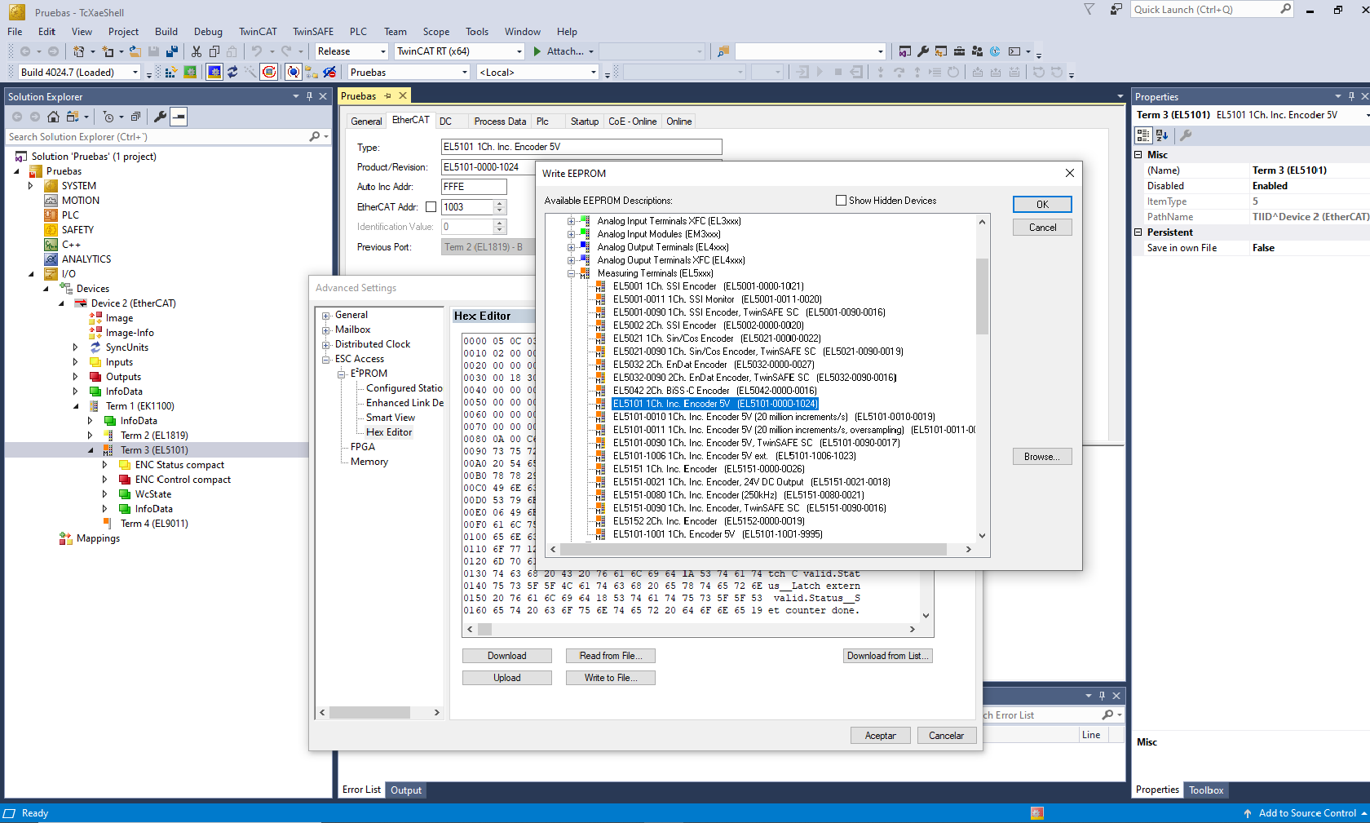Expand the Distributed Clock settings node
The image size is (1370, 823).
325,345
